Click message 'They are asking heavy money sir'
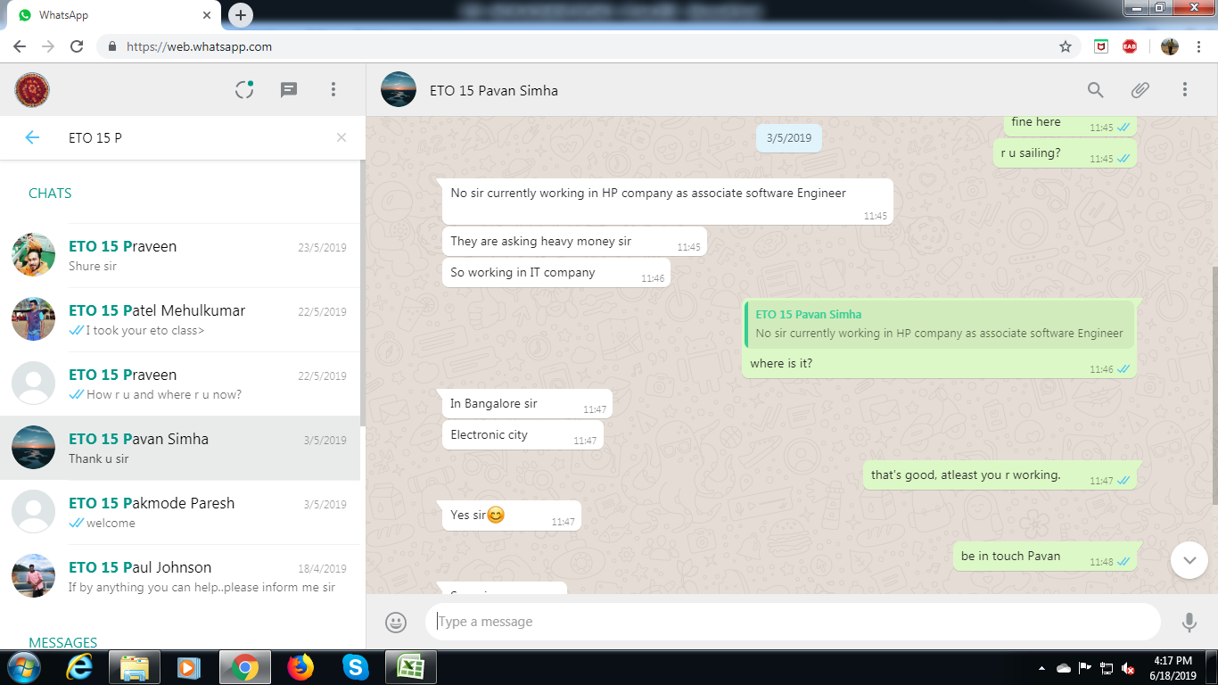Viewport: 1218px width, 685px height. (574, 242)
